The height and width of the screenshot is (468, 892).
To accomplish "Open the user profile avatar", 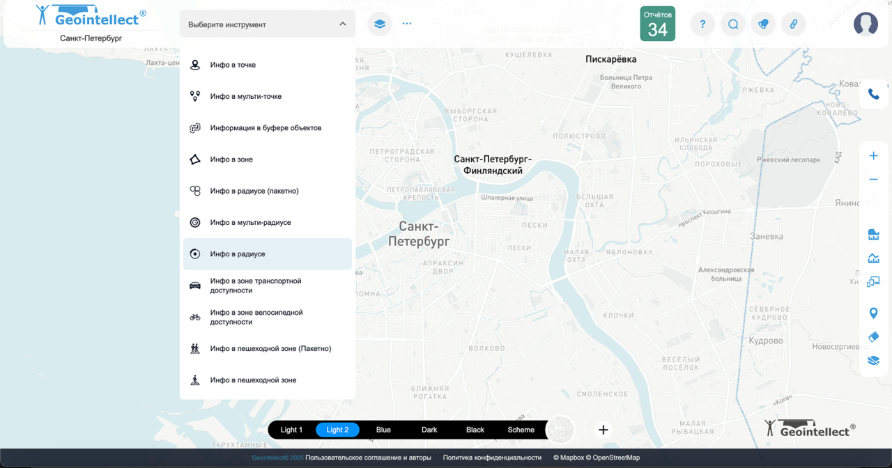I will (866, 24).
